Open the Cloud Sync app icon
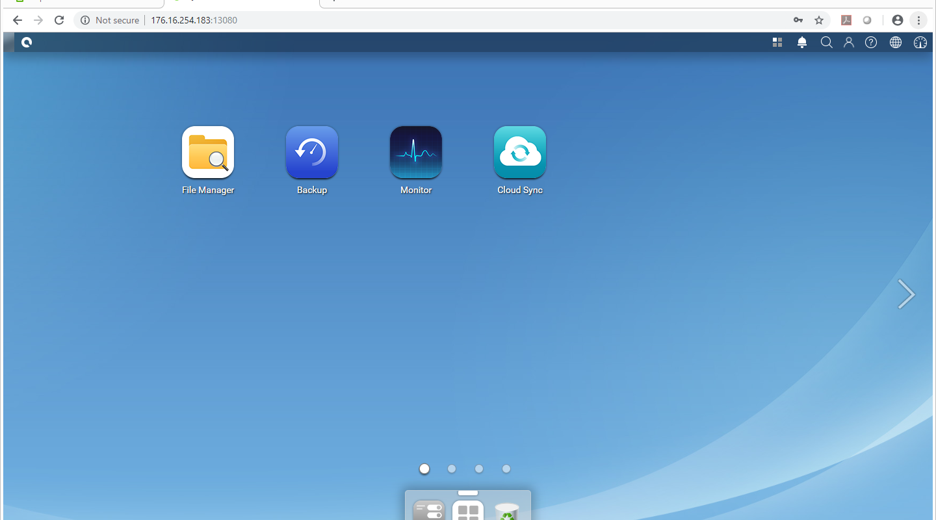Viewport: 936px width, 520px height. click(x=520, y=152)
